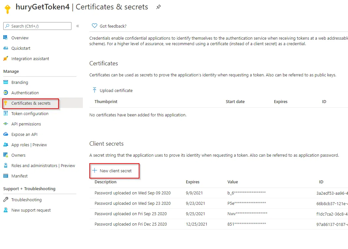Open Integration assistant

point(30,59)
